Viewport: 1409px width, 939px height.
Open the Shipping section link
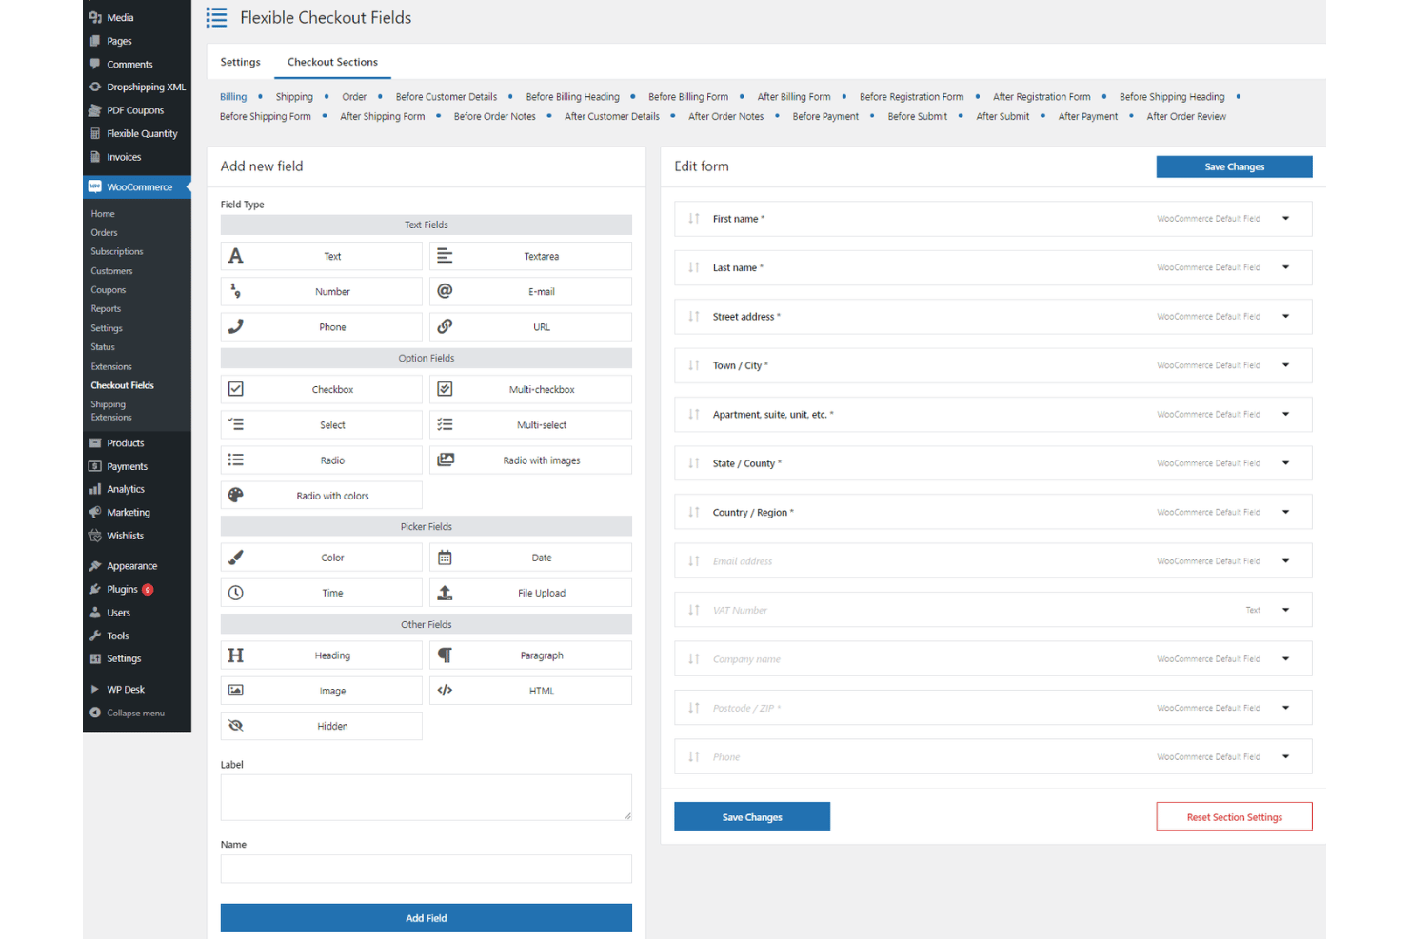[294, 97]
